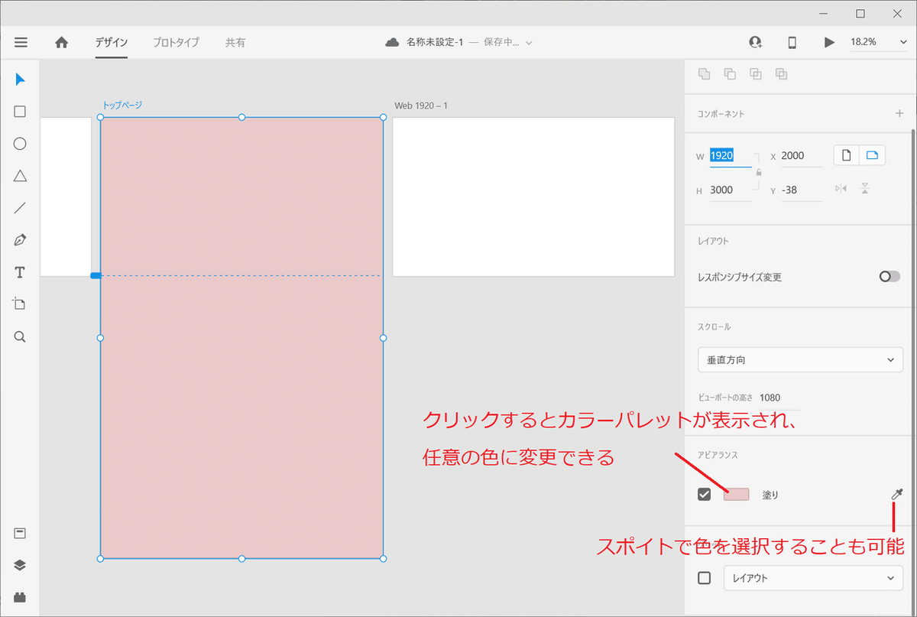
Task: Open the hamburger main menu
Action: click(x=21, y=43)
